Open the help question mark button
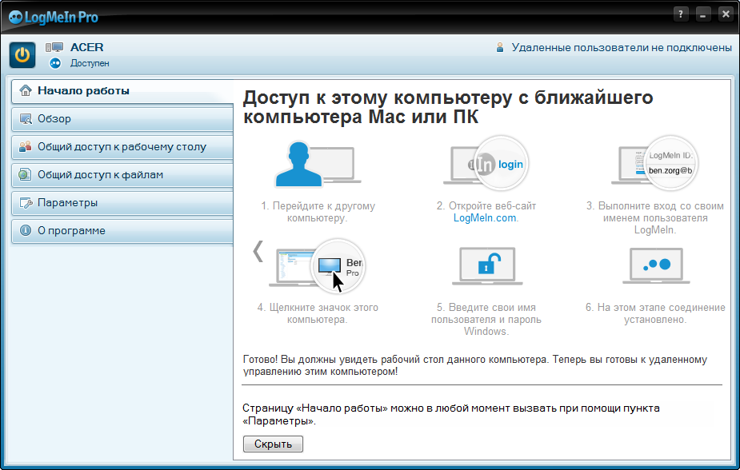Viewport: 740px width, 470px height. click(681, 14)
